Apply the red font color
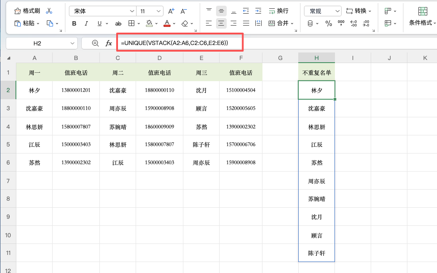437x273 pixels. coord(167,23)
